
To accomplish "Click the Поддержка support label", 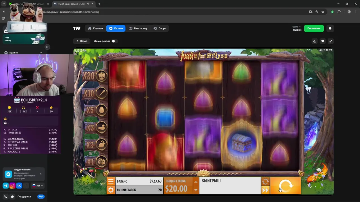I will (x=24, y=196).
